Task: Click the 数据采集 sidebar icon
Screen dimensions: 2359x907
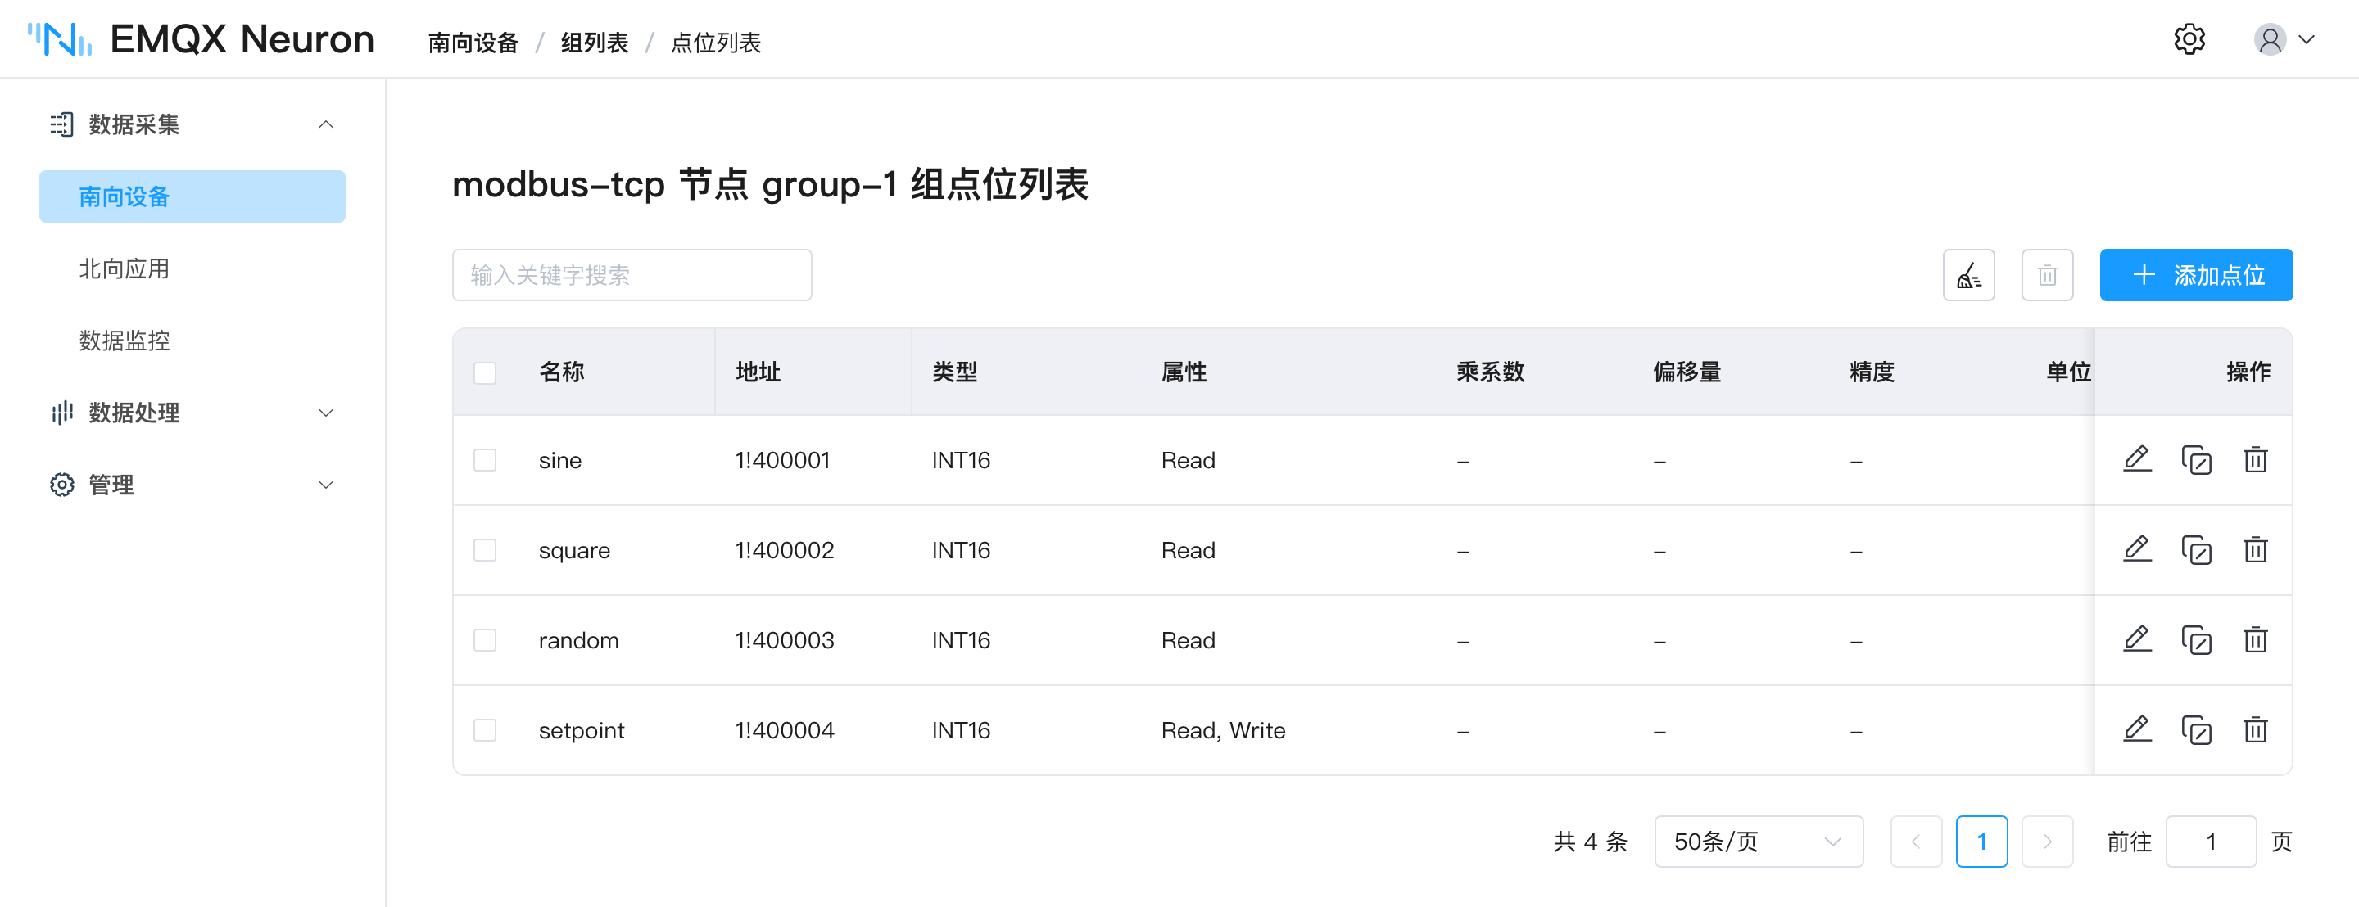Action: click(61, 124)
